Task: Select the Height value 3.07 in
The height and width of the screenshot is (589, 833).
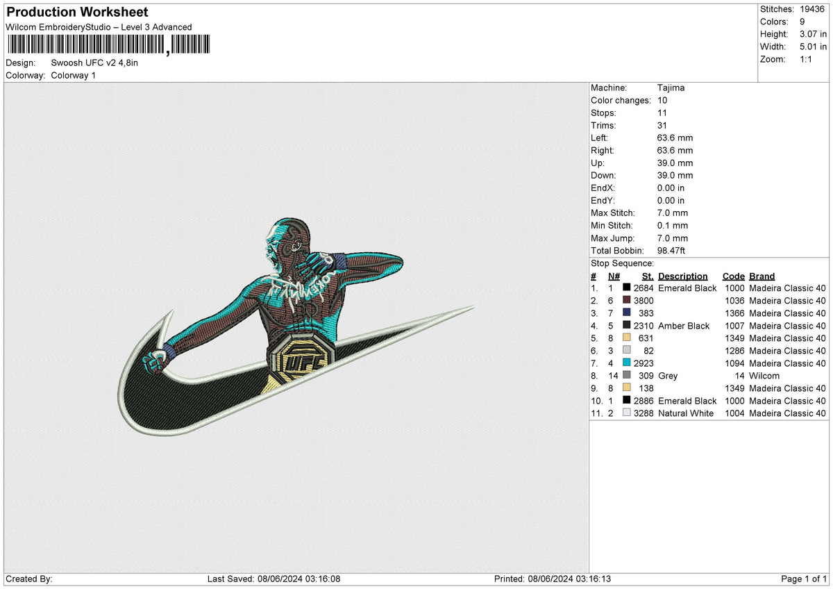Action: pyautogui.click(x=813, y=34)
